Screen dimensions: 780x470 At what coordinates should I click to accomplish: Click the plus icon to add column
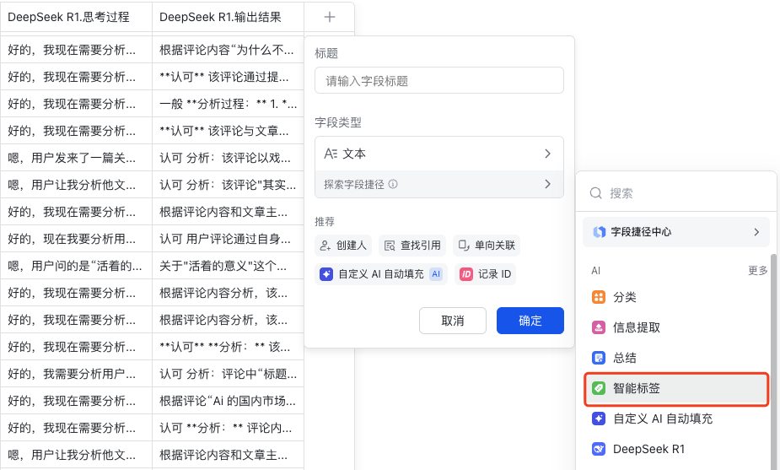pos(330,17)
